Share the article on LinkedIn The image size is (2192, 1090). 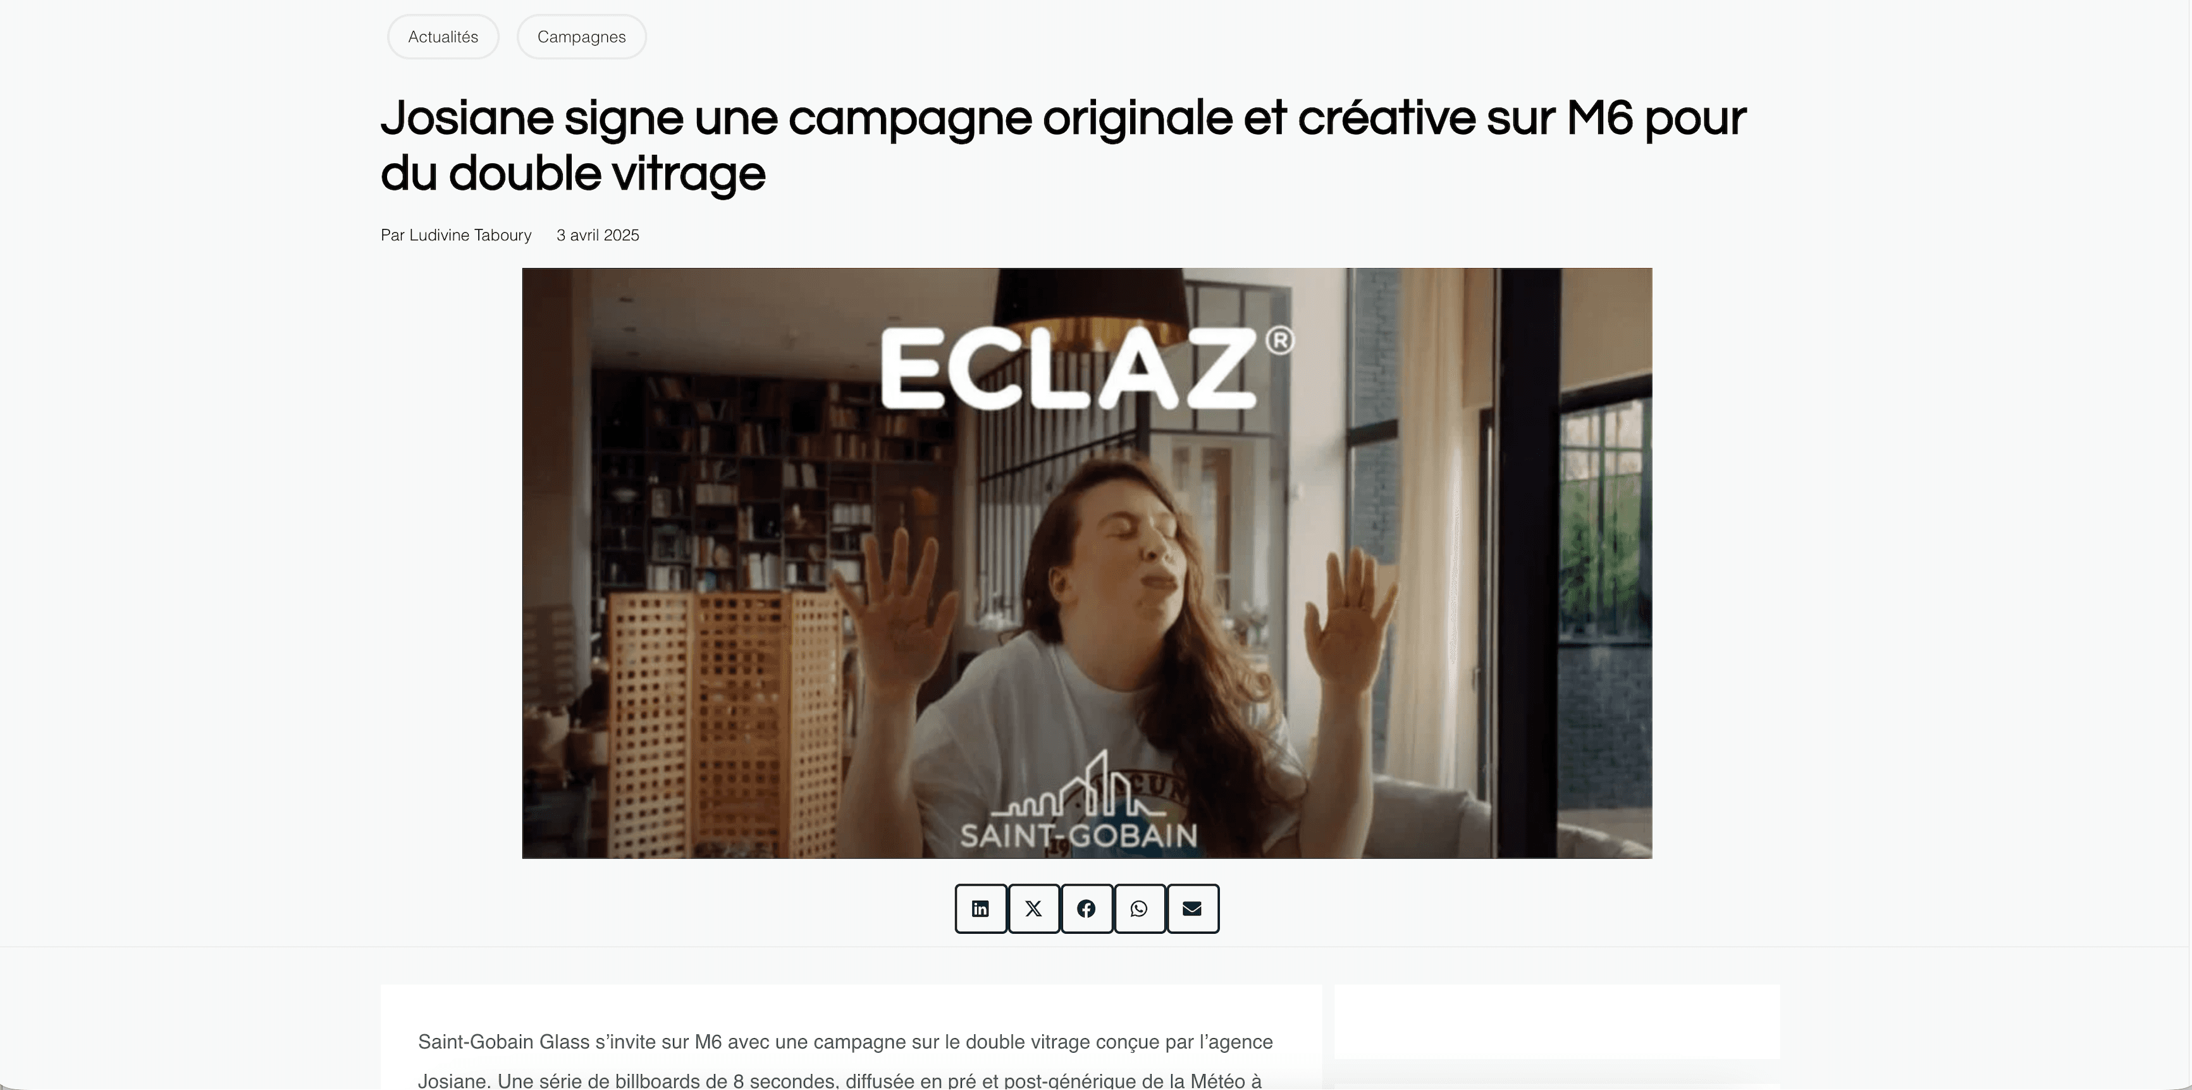click(x=980, y=909)
